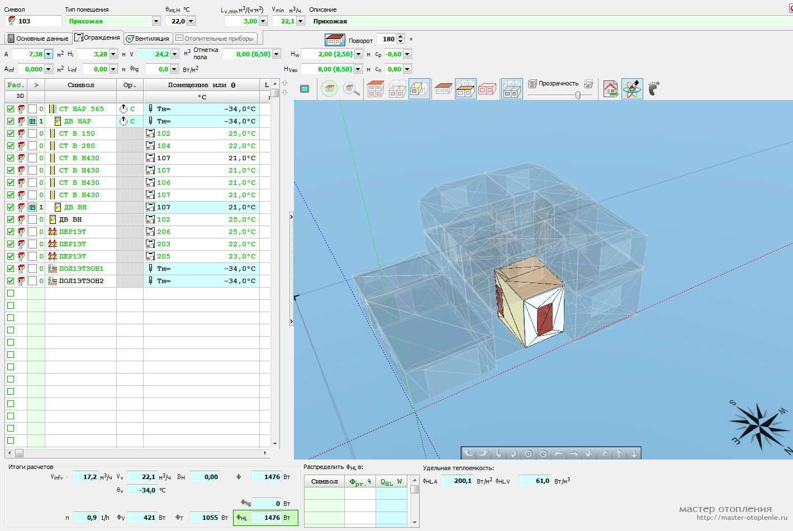
Task: Click the pan-up arrow in navigation bar
Action: coord(619,454)
